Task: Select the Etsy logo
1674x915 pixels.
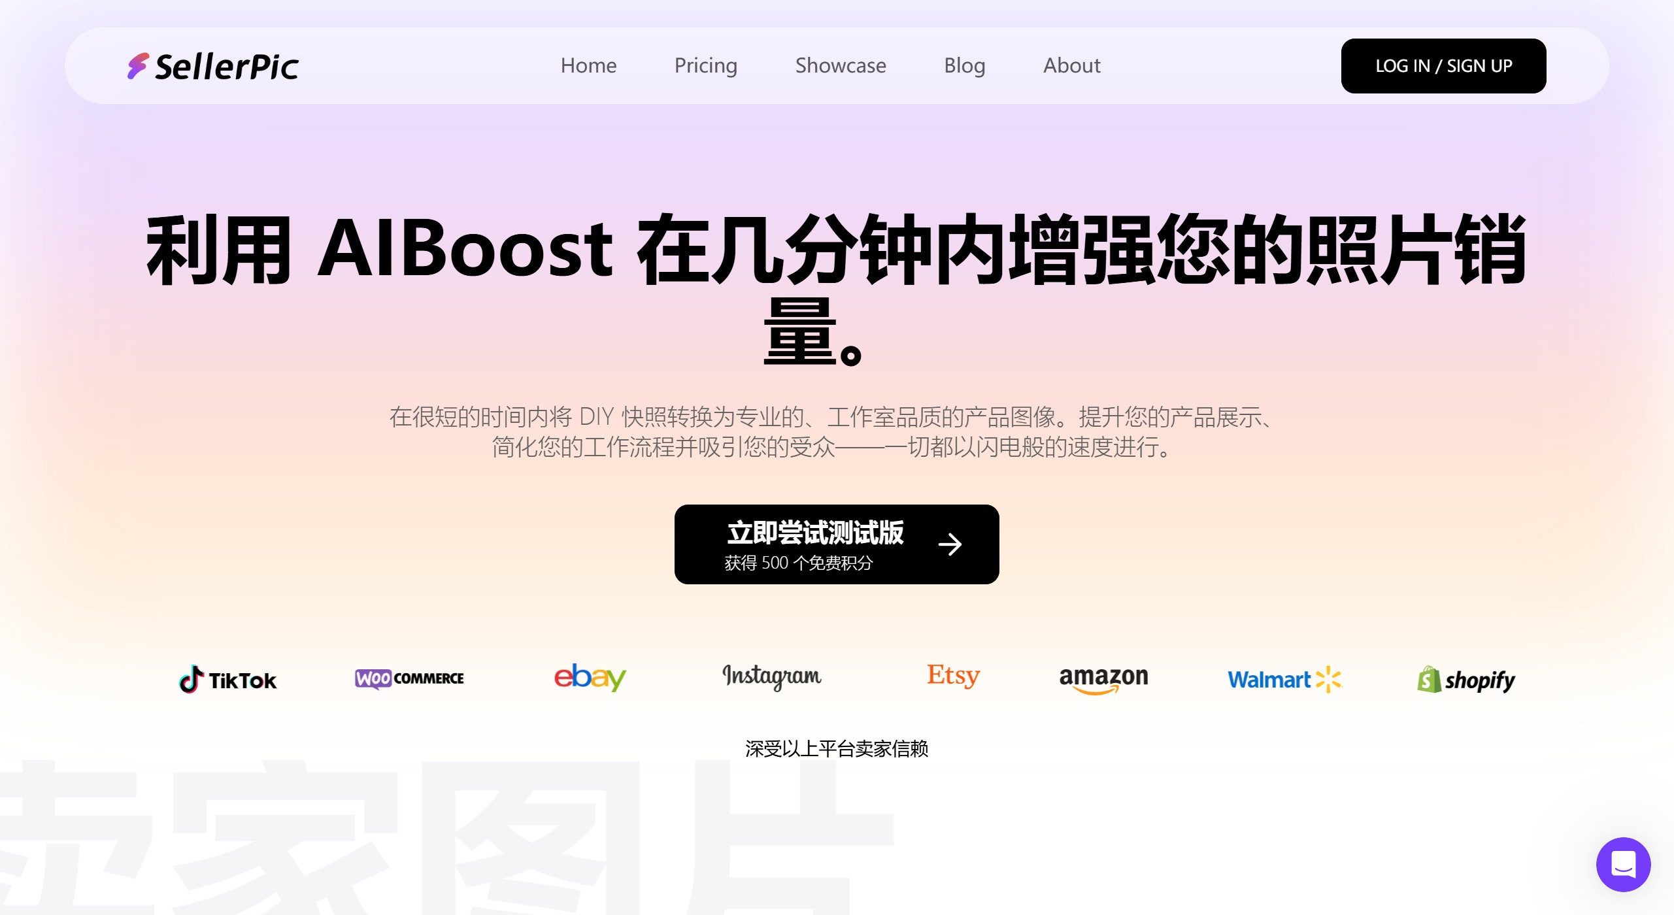Action: (x=952, y=677)
